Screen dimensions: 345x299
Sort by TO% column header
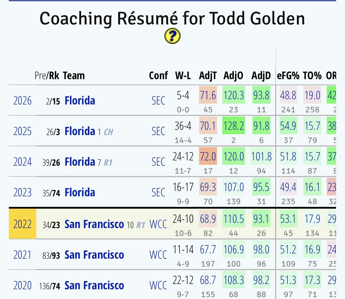(312, 76)
